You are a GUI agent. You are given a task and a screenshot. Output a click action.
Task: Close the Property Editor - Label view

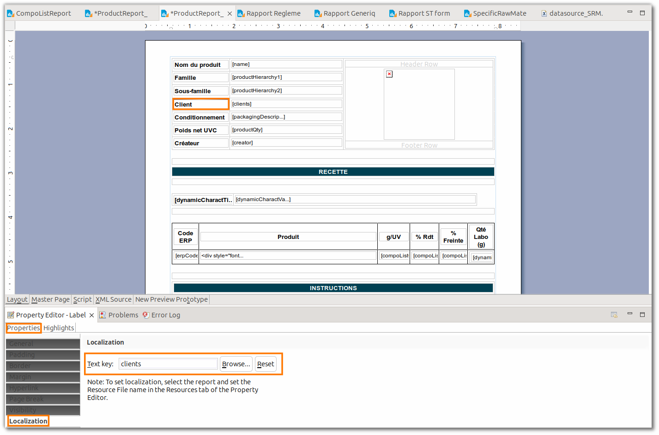click(91, 315)
